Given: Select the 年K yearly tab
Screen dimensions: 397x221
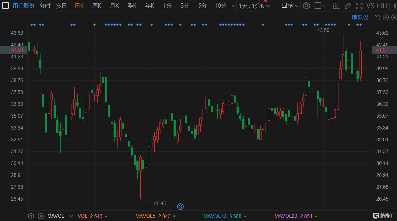Looking at the screenshot, I should coord(149,5).
